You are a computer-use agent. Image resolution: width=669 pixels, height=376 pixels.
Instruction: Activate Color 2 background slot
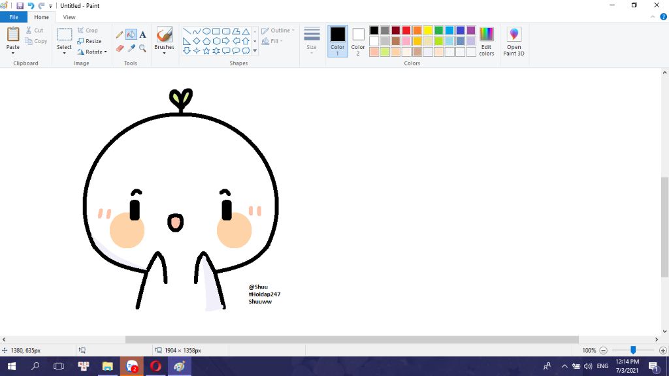pos(358,41)
